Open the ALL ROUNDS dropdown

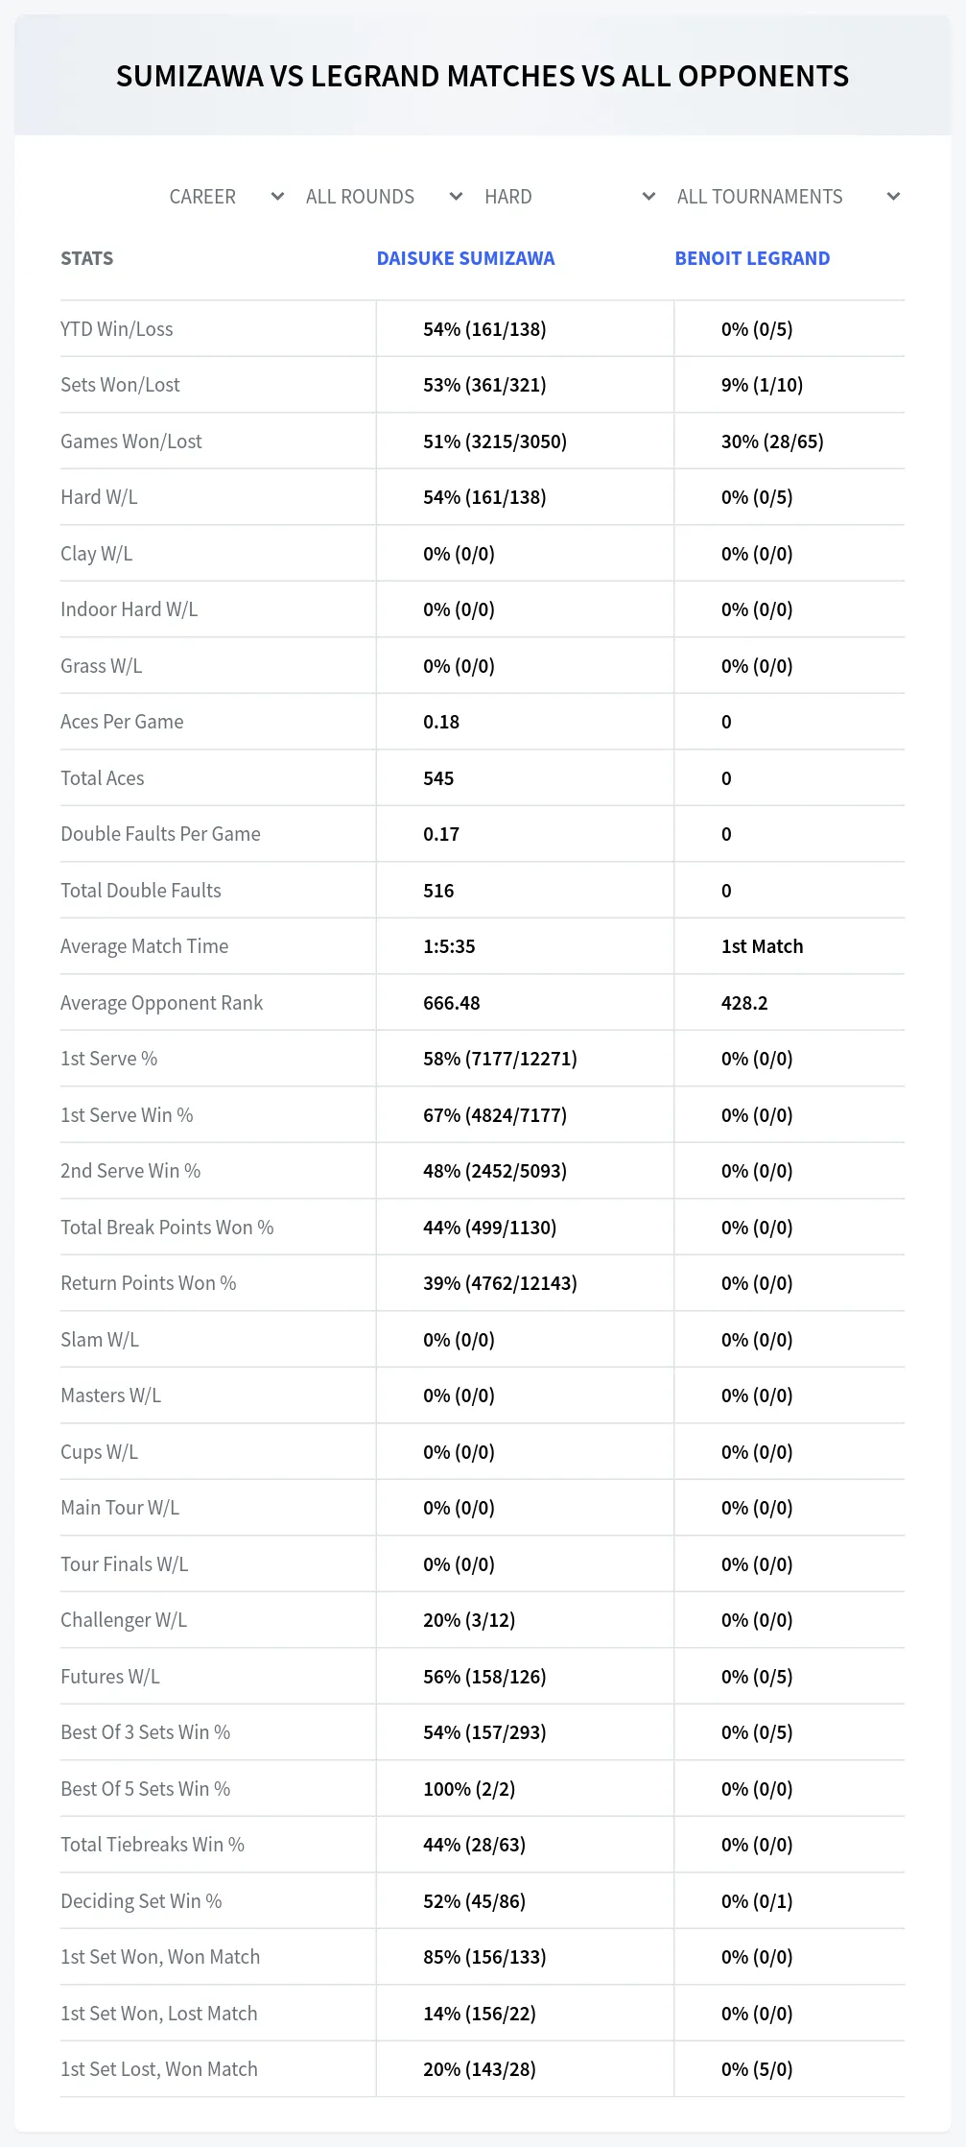click(383, 197)
